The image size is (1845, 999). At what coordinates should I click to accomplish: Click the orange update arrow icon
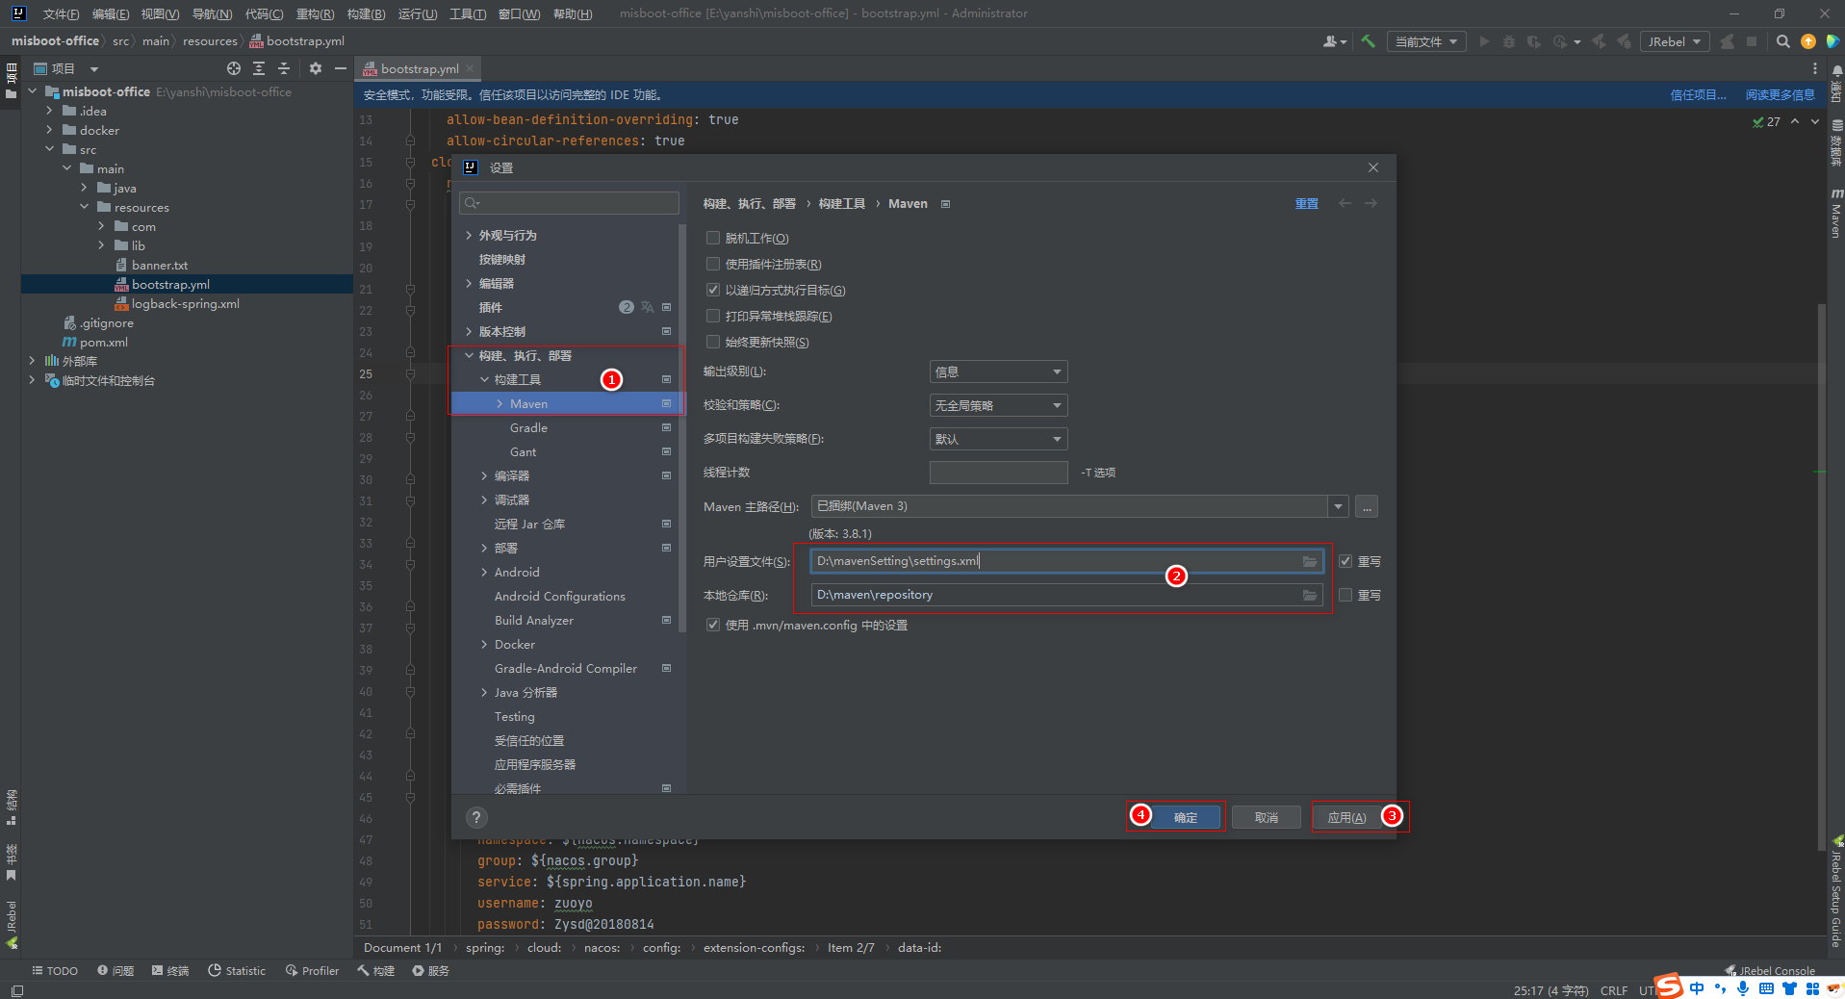(x=1808, y=41)
